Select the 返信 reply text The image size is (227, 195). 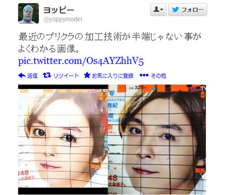(x=32, y=76)
